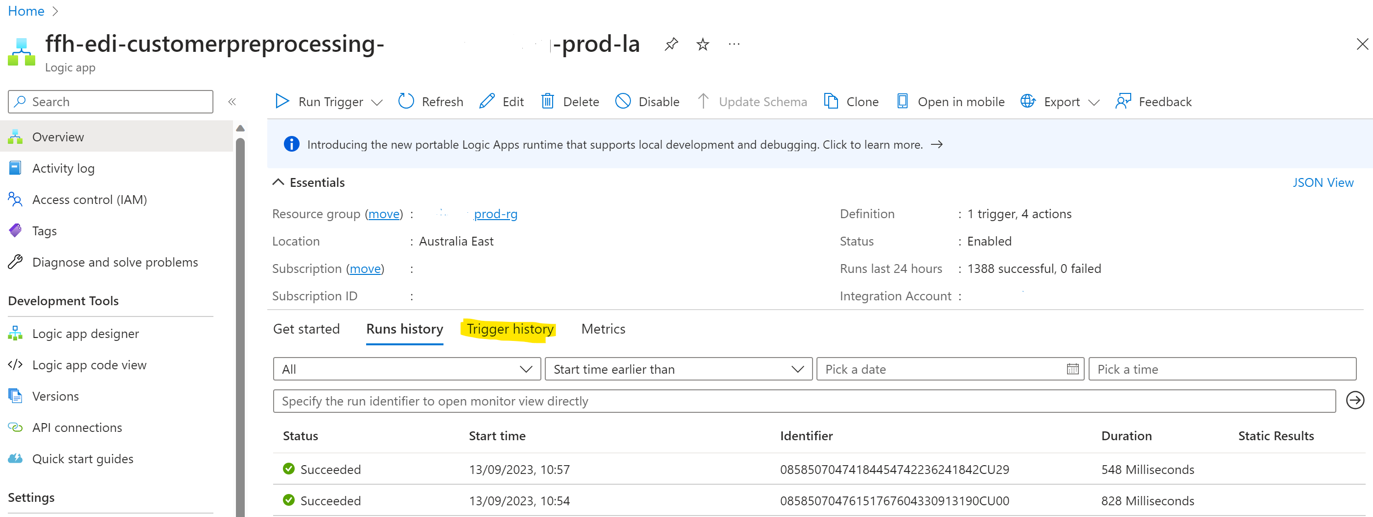Open the All status filter dropdown

click(x=407, y=369)
